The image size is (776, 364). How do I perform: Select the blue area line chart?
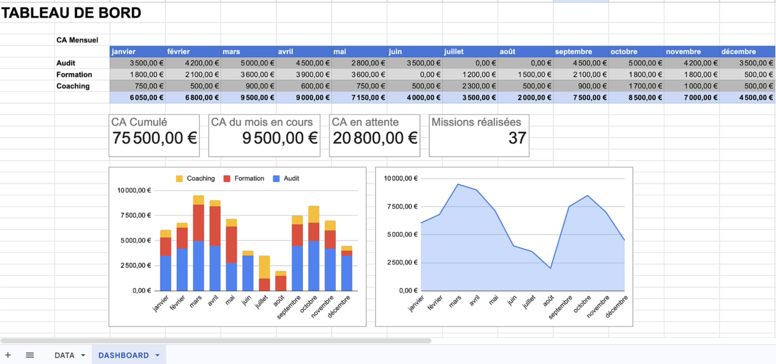504,246
